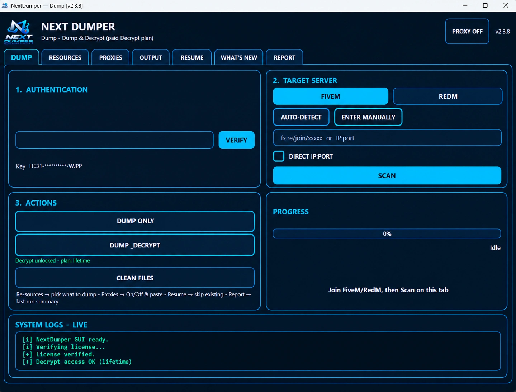516x392 pixels.
Task: Start the SCAN button
Action: [x=387, y=175]
